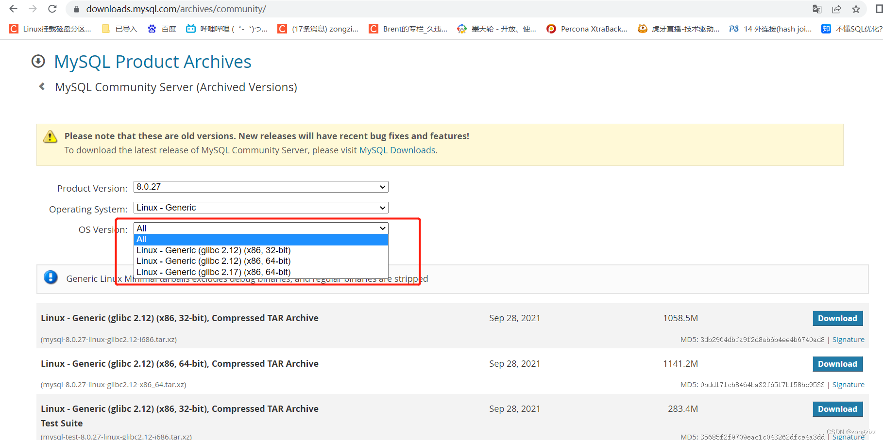The height and width of the screenshot is (440, 883).
Task: Open the 墨天轮 bookmark
Action: 497,29
